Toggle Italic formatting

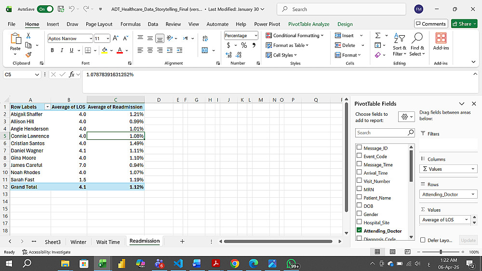click(x=62, y=50)
